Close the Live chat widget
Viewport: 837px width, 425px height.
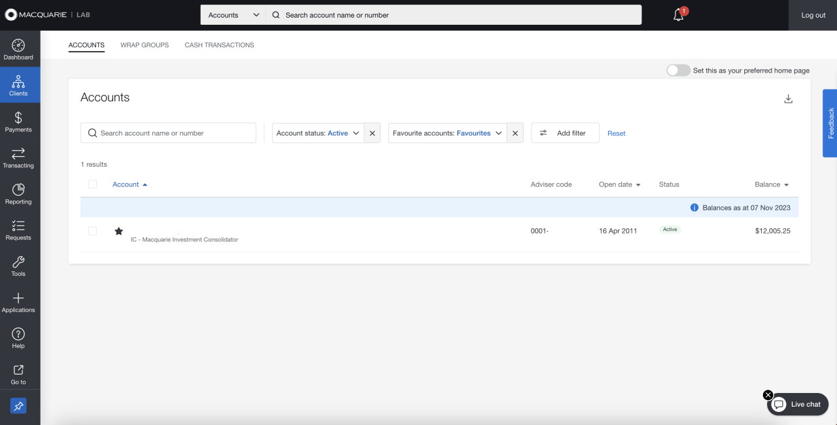click(768, 395)
